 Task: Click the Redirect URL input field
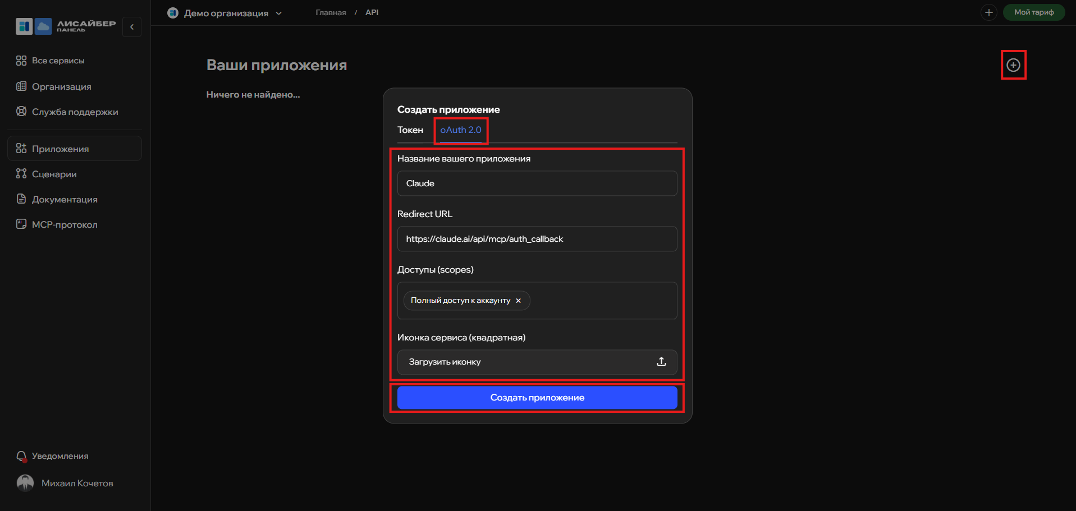pyautogui.click(x=537, y=239)
